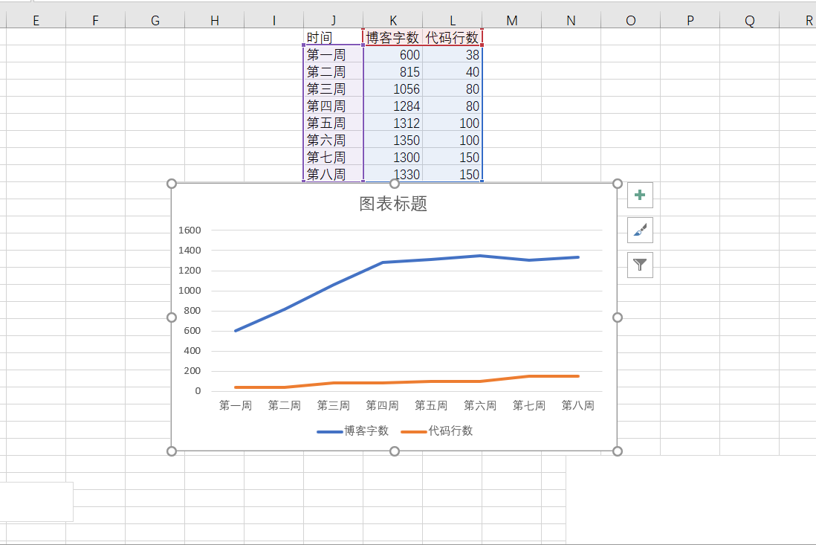Image resolution: width=816 pixels, height=545 pixels.
Task: Select cell with value 1330
Action: 393,175
